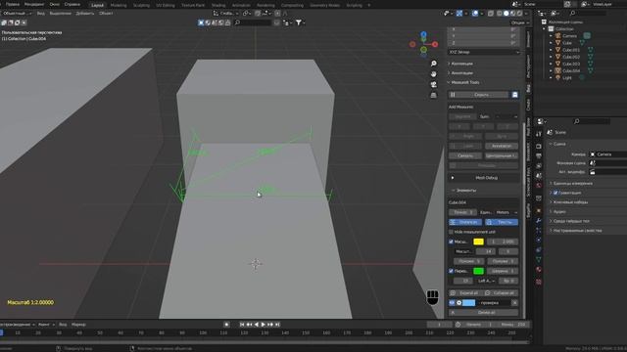The height and width of the screenshot is (352, 627).
Task: Click blue Z axis on navigation gizmo
Action: coord(423,35)
